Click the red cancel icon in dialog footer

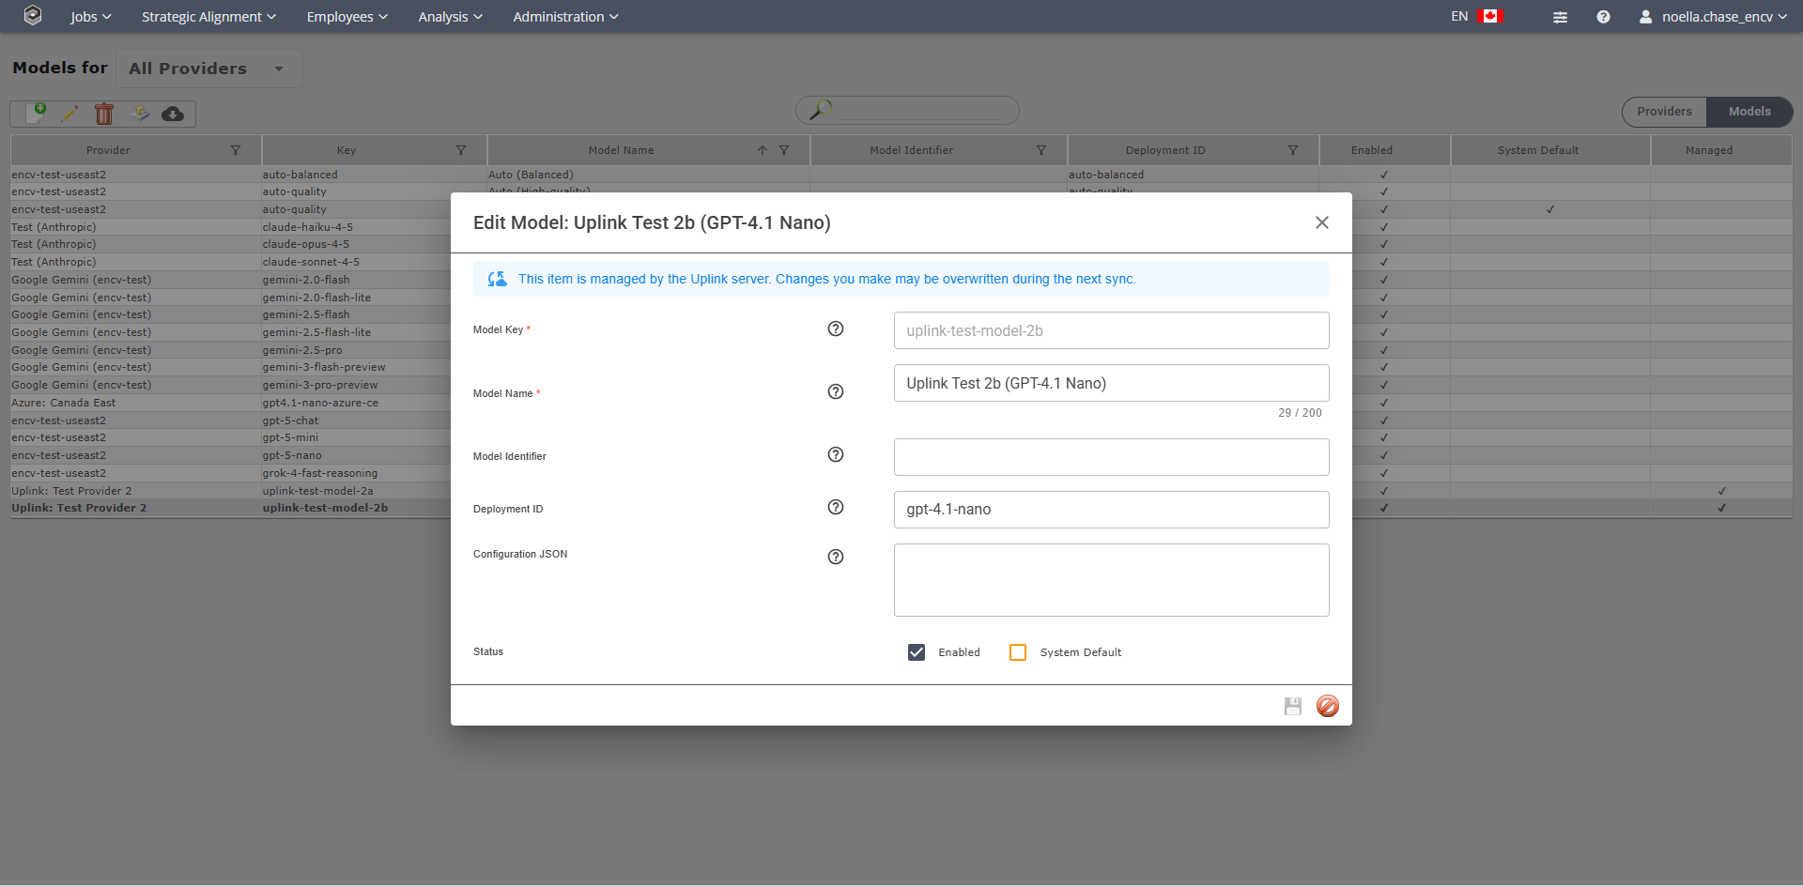pyautogui.click(x=1327, y=706)
